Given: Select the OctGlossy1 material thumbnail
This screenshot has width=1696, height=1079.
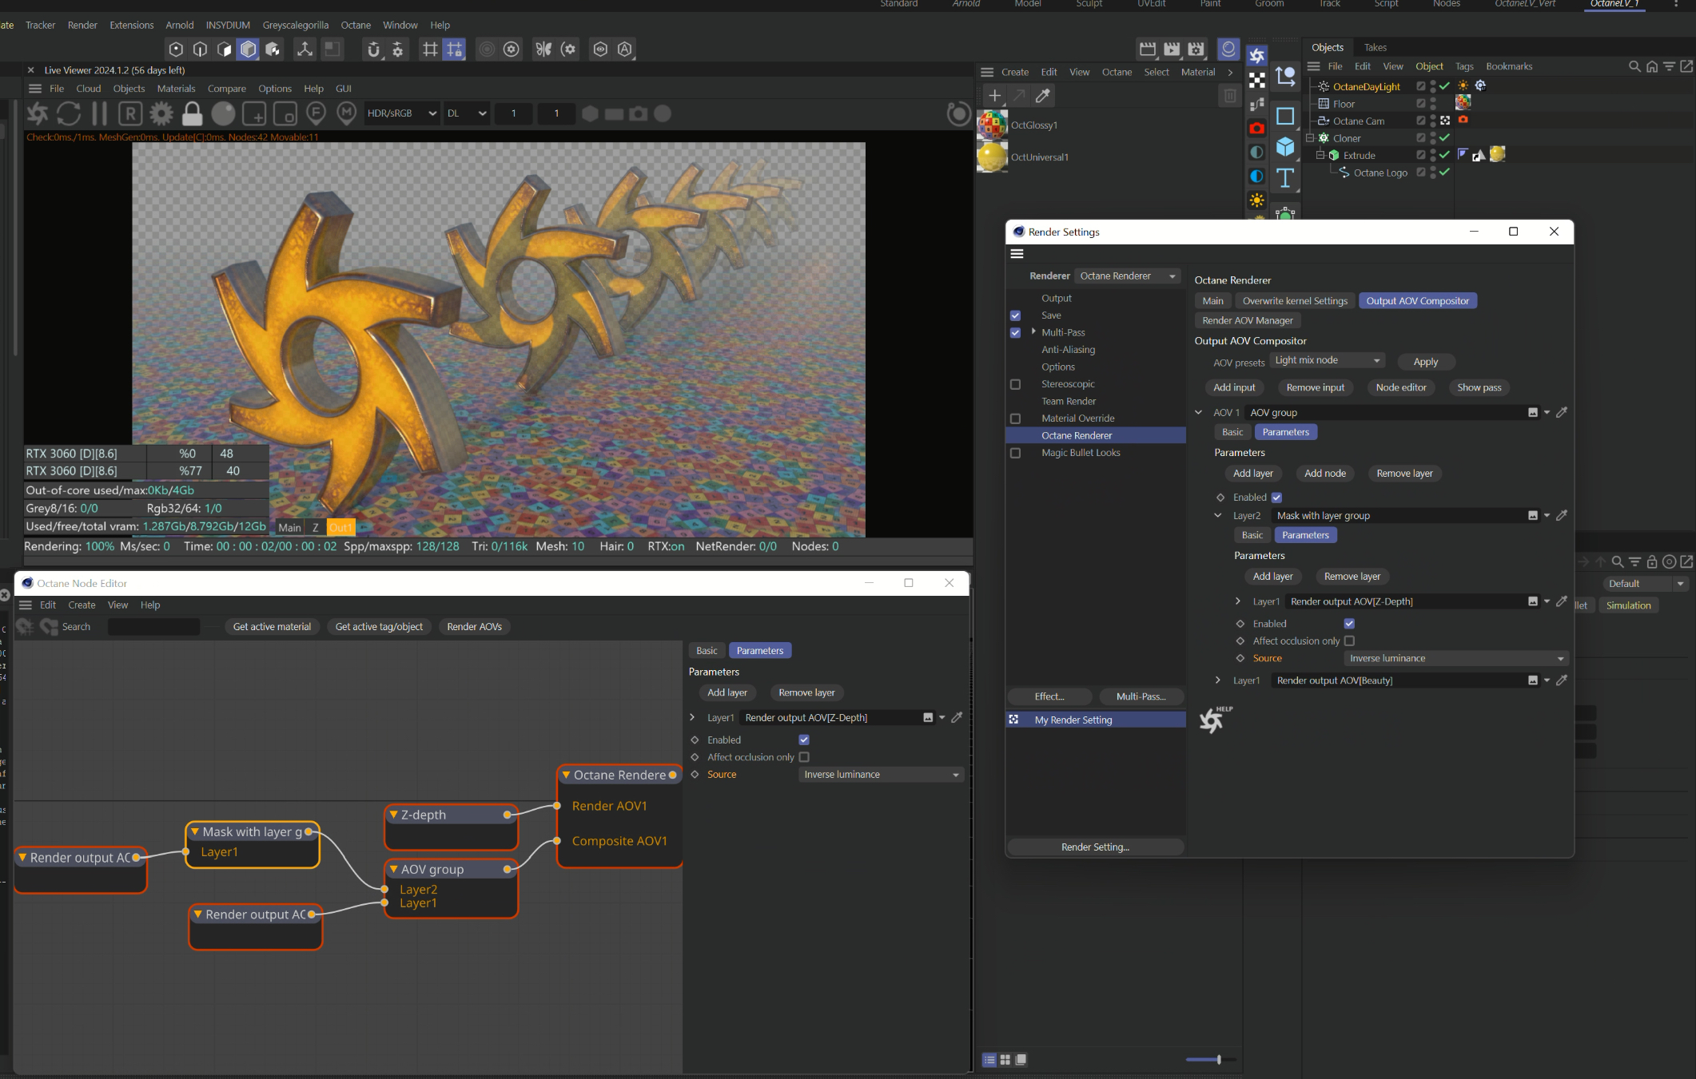Looking at the screenshot, I should tap(993, 125).
